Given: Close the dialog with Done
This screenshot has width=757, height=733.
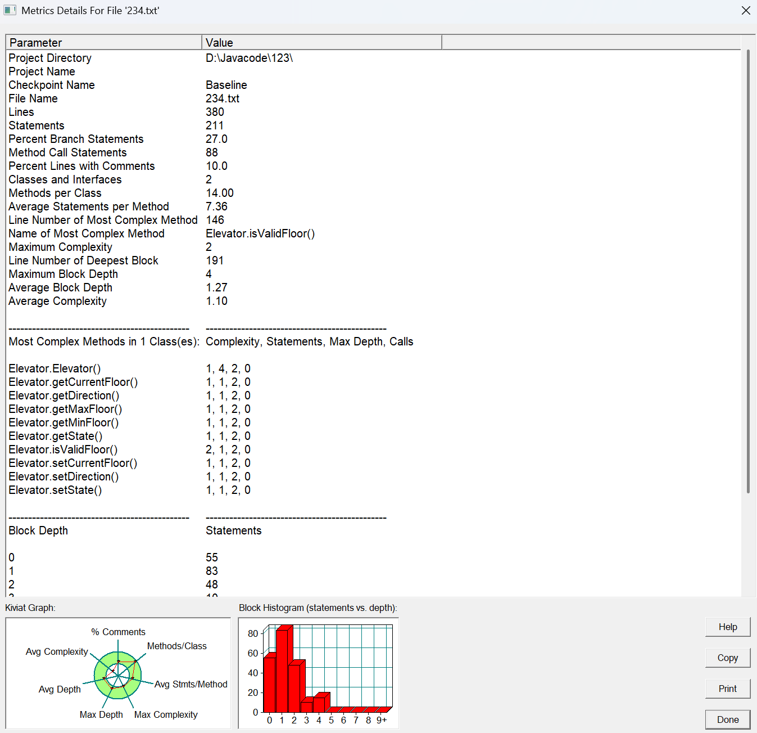Looking at the screenshot, I should pyautogui.click(x=728, y=719).
